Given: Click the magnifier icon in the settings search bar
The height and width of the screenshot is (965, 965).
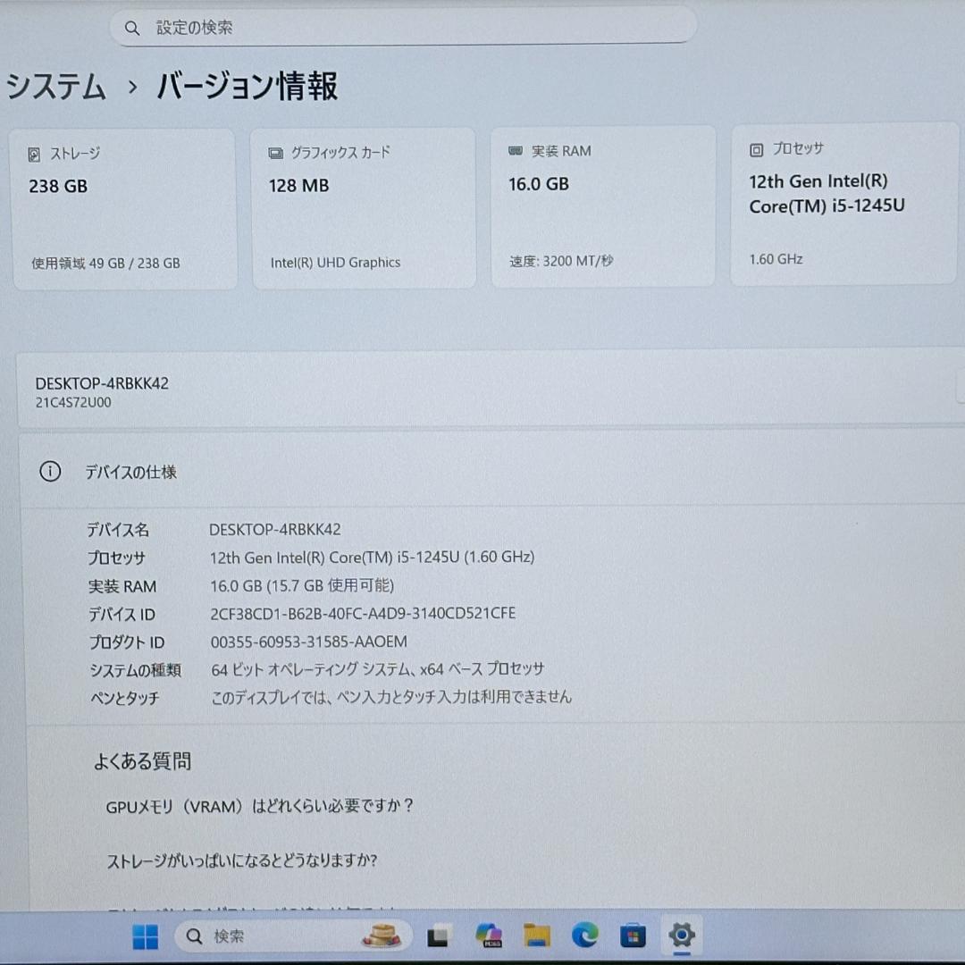Looking at the screenshot, I should pos(132,28).
